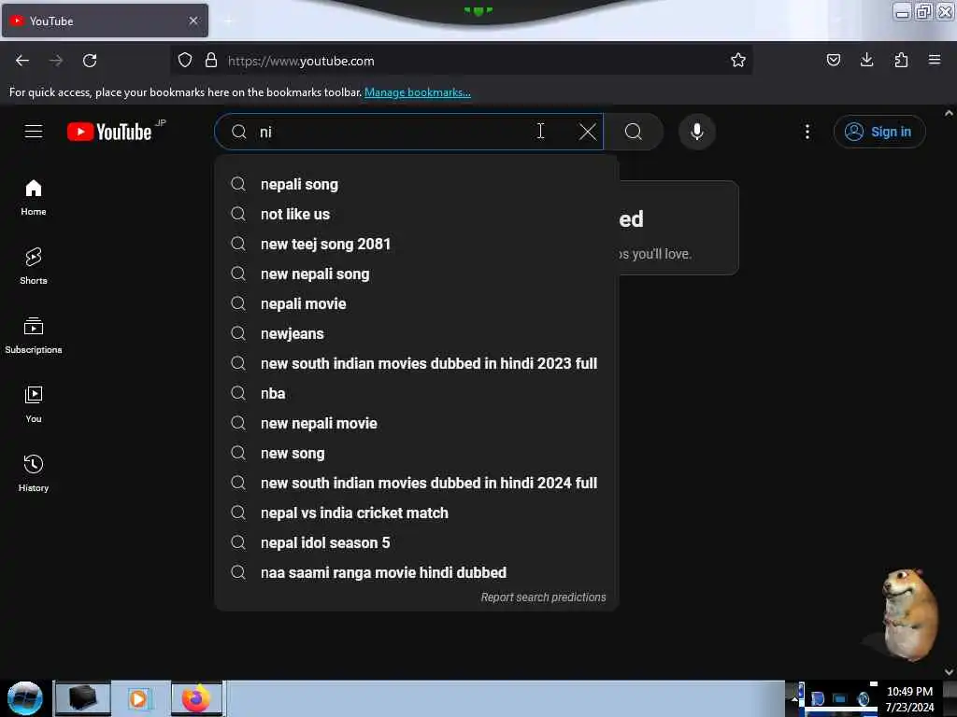This screenshot has width=957, height=717.
Task: Select nepal idol season 5 suggestion
Action: [416, 542]
